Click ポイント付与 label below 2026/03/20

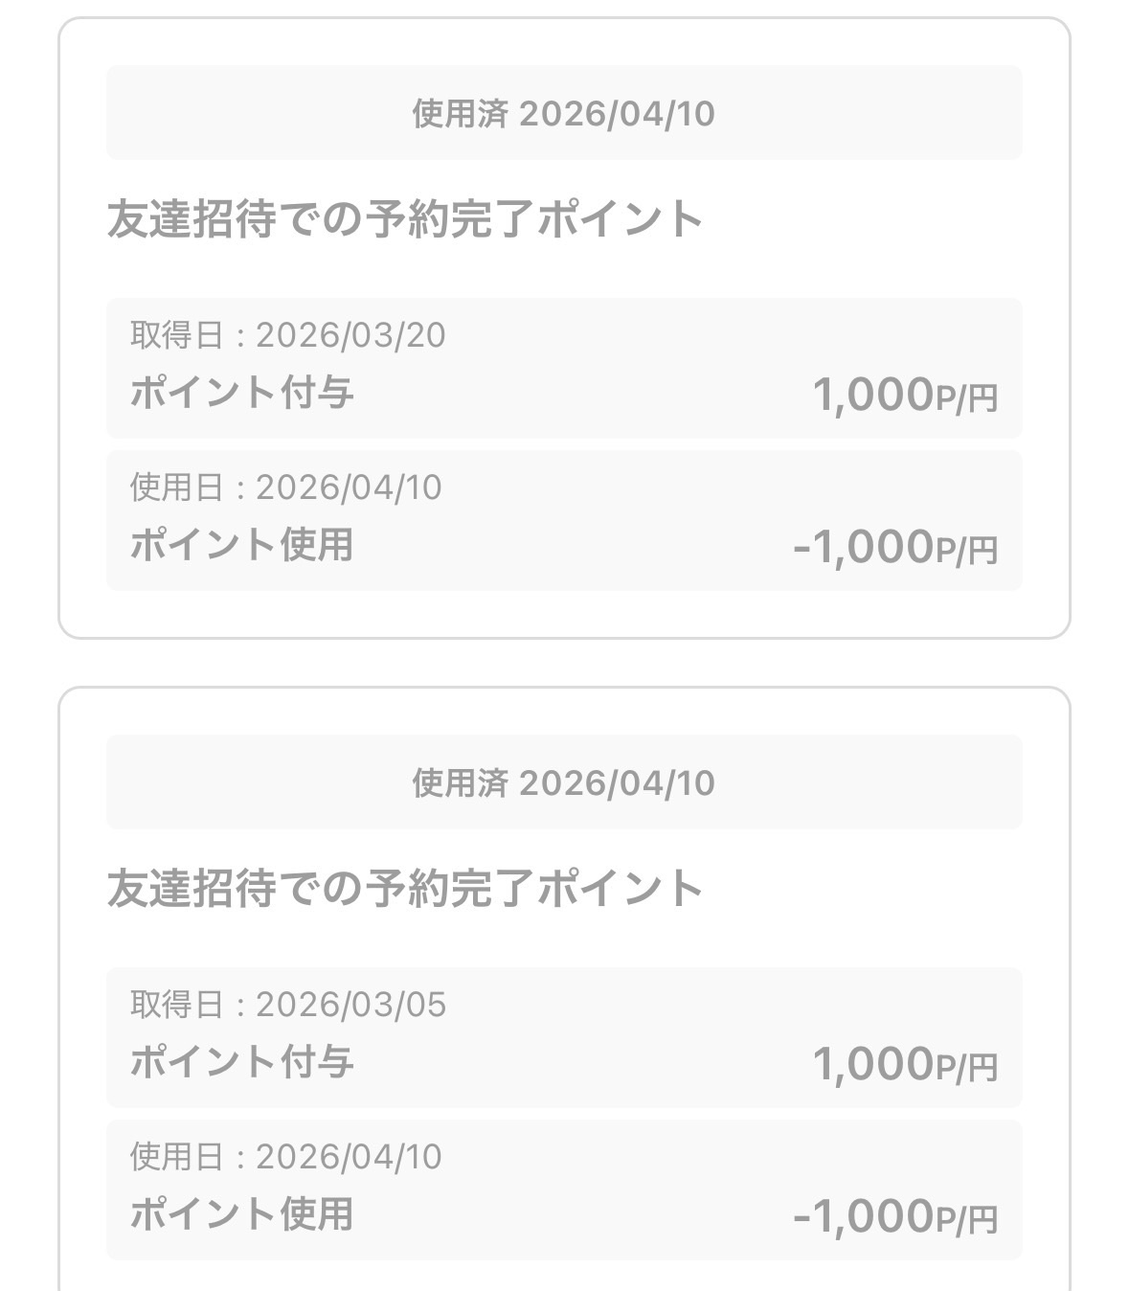[x=241, y=393]
